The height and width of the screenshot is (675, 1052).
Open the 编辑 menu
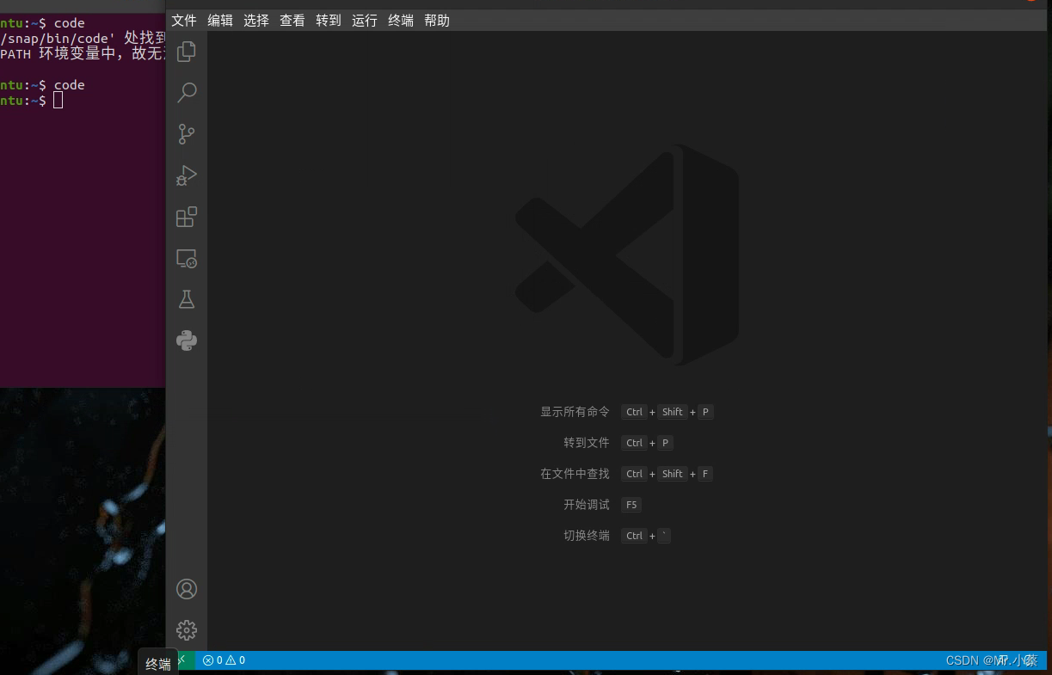[220, 21]
